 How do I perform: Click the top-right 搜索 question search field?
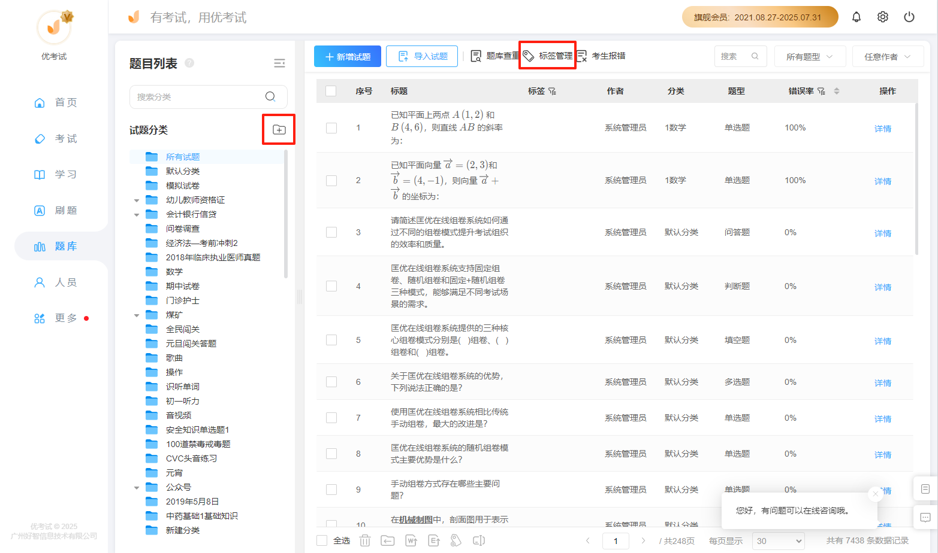pyautogui.click(x=740, y=56)
